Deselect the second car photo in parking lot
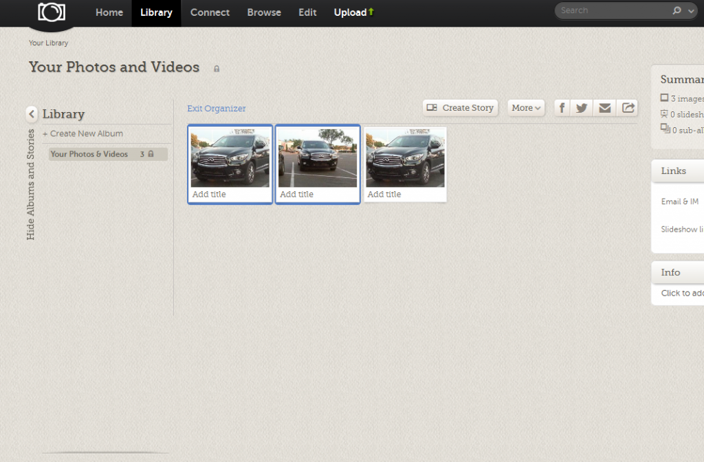Screen dimensions: 704x462 pyautogui.click(x=318, y=158)
